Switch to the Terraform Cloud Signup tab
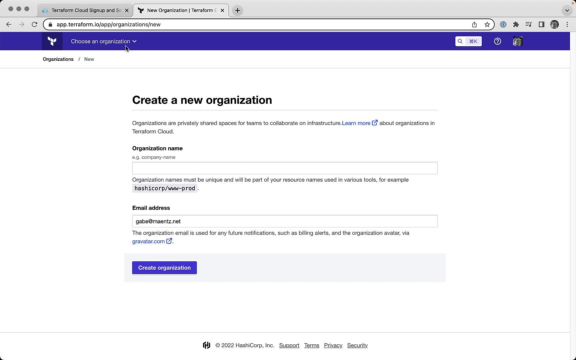The height and width of the screenshot is (360, 576). (x=85, y=10)
